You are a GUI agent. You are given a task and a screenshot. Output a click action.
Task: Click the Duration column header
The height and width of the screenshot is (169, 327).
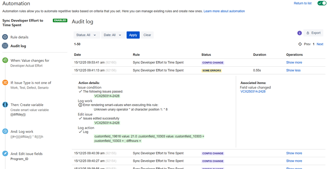coord(260,55)
